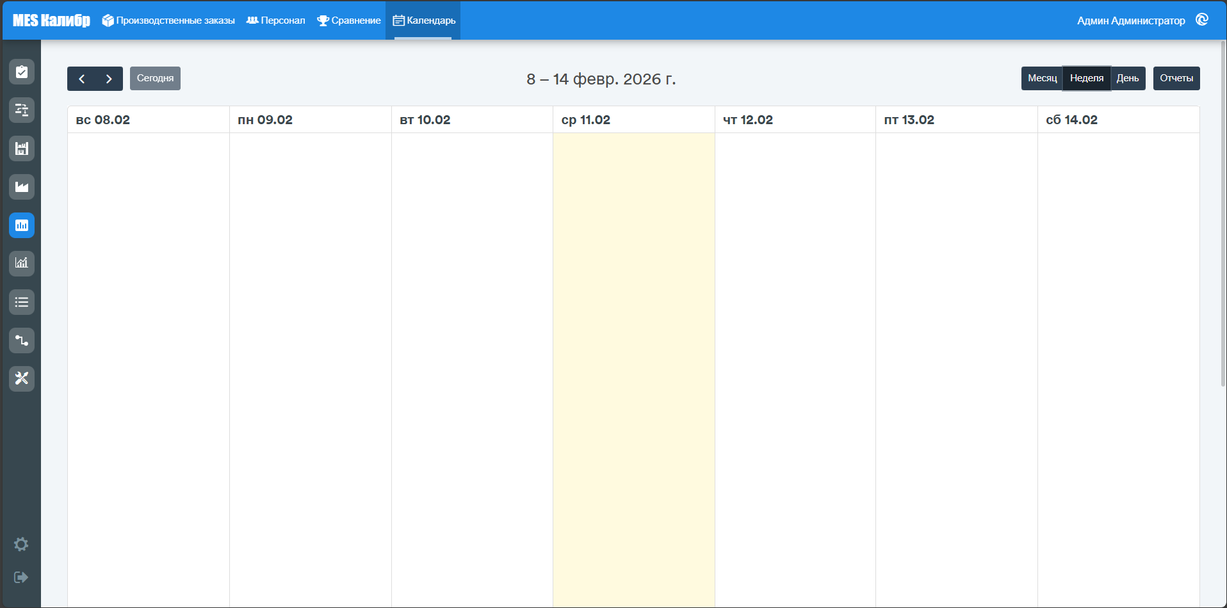Open the list view sidebar icon
The width and height of the screenshot is (1227, 608).
coord(22,302)
